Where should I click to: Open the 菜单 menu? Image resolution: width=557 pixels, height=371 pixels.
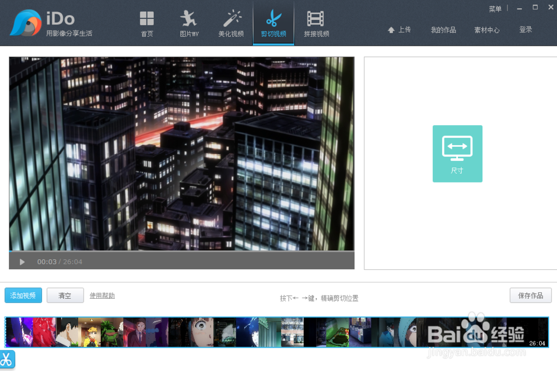tap(495, 8)
